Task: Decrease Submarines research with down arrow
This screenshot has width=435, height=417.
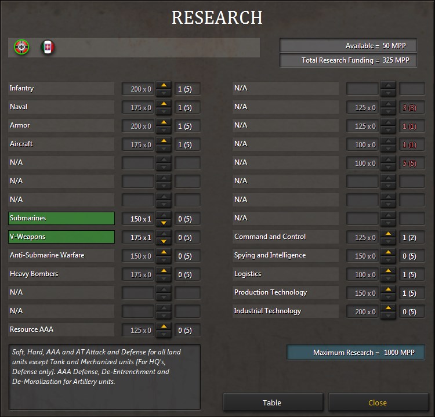Action: (164, 223)
